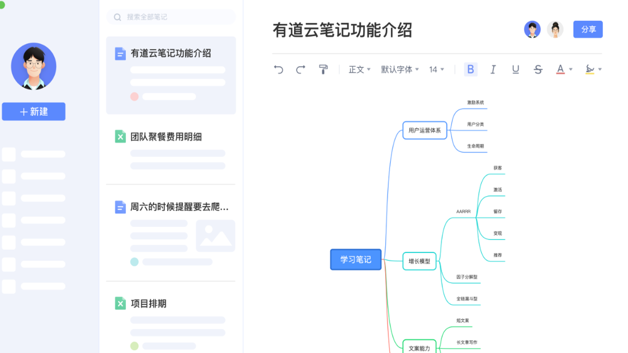Select the Format Painter icon
628x353 pixels.
[x=323, y=70]
